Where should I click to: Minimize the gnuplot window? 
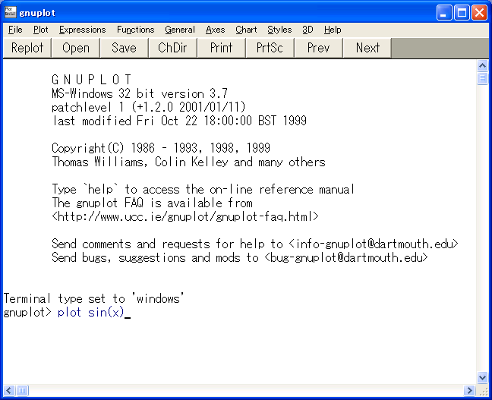[444, 13]
